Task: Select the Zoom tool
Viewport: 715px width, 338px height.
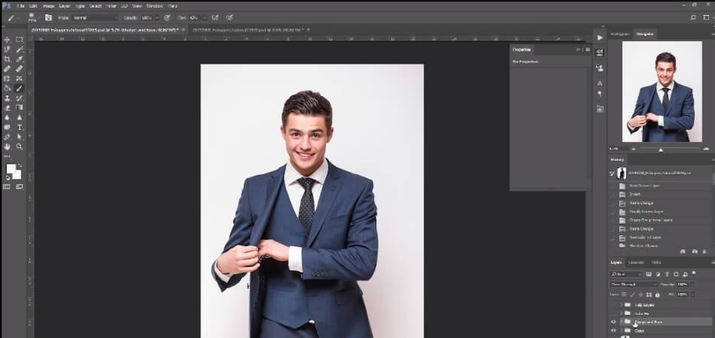Action: pyautogui.click(x=19, y=146)
